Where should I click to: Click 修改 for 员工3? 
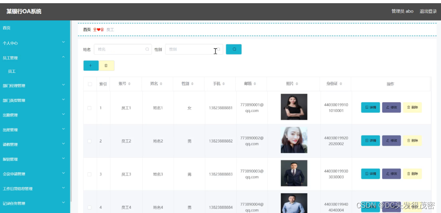392,174
